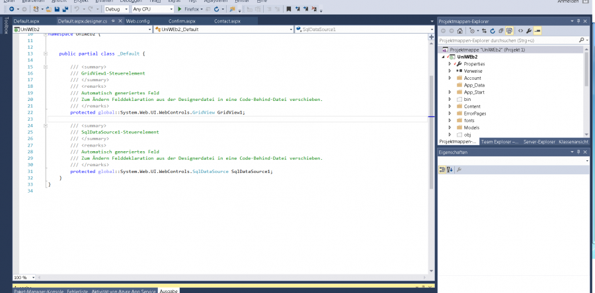Open the Toolbox side panel
595x293 pixels.
point(5,25)
